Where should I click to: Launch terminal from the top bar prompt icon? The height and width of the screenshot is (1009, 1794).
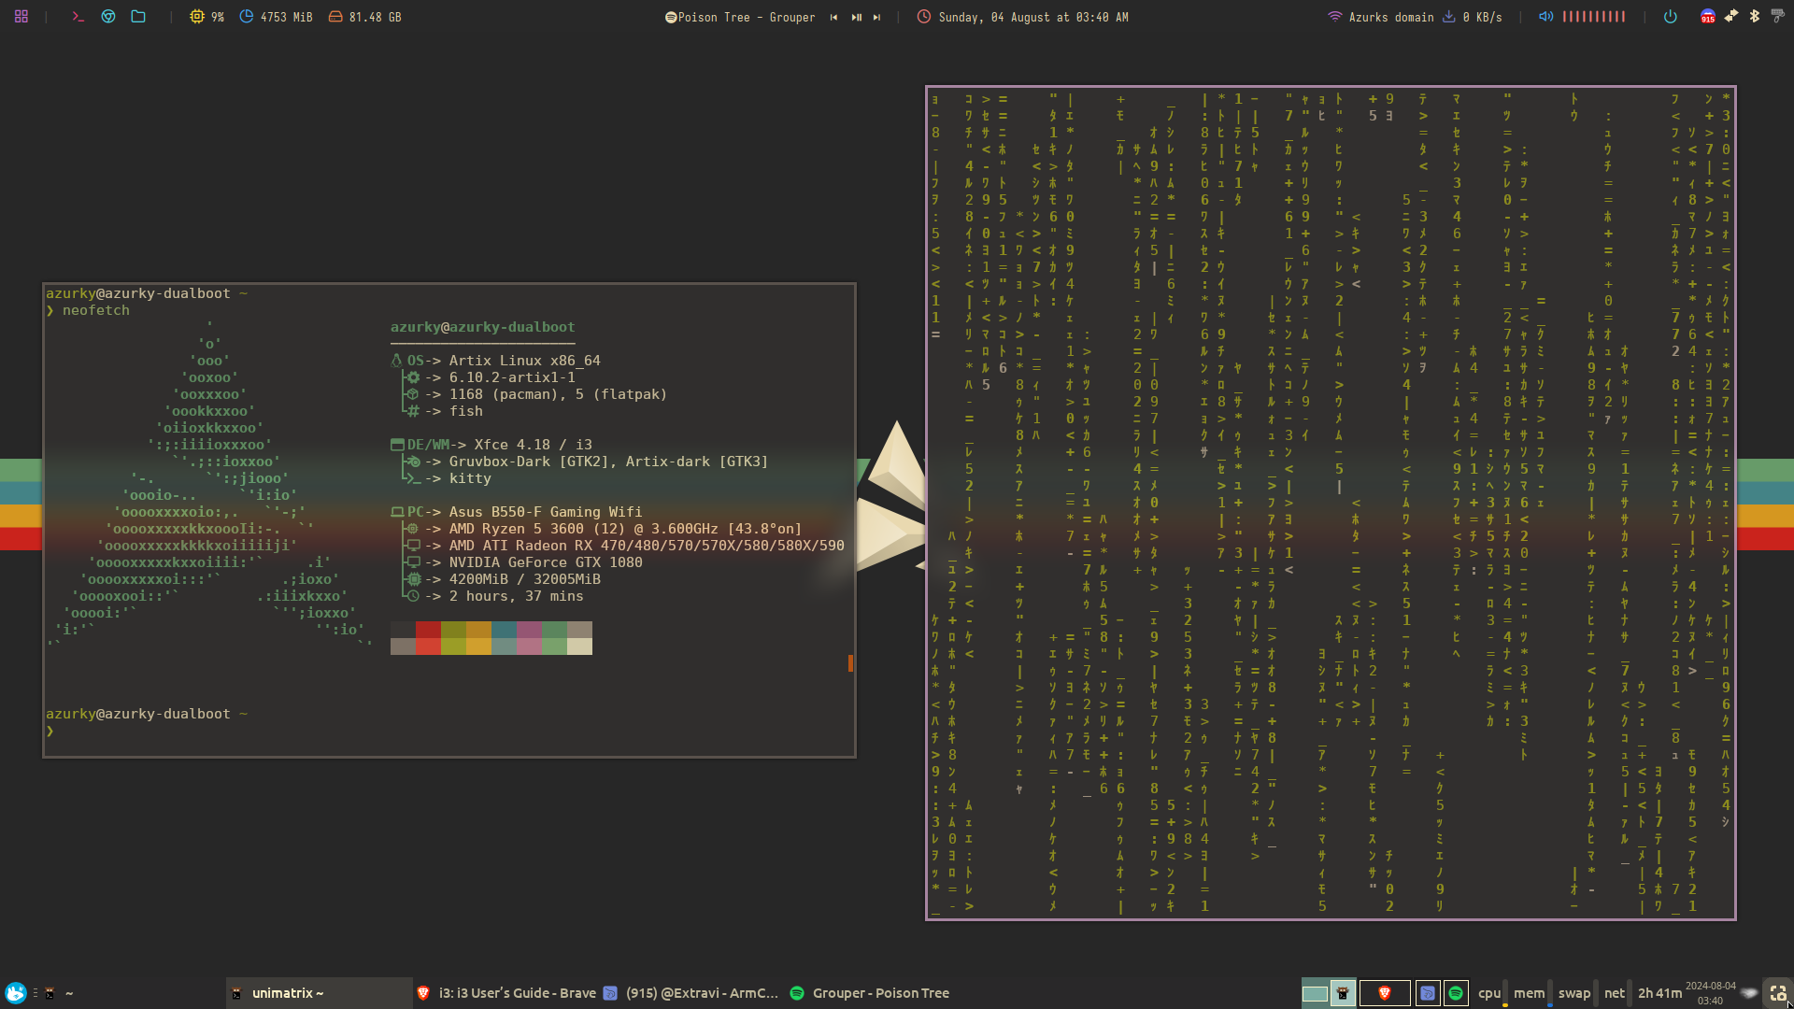pos(78,17)
